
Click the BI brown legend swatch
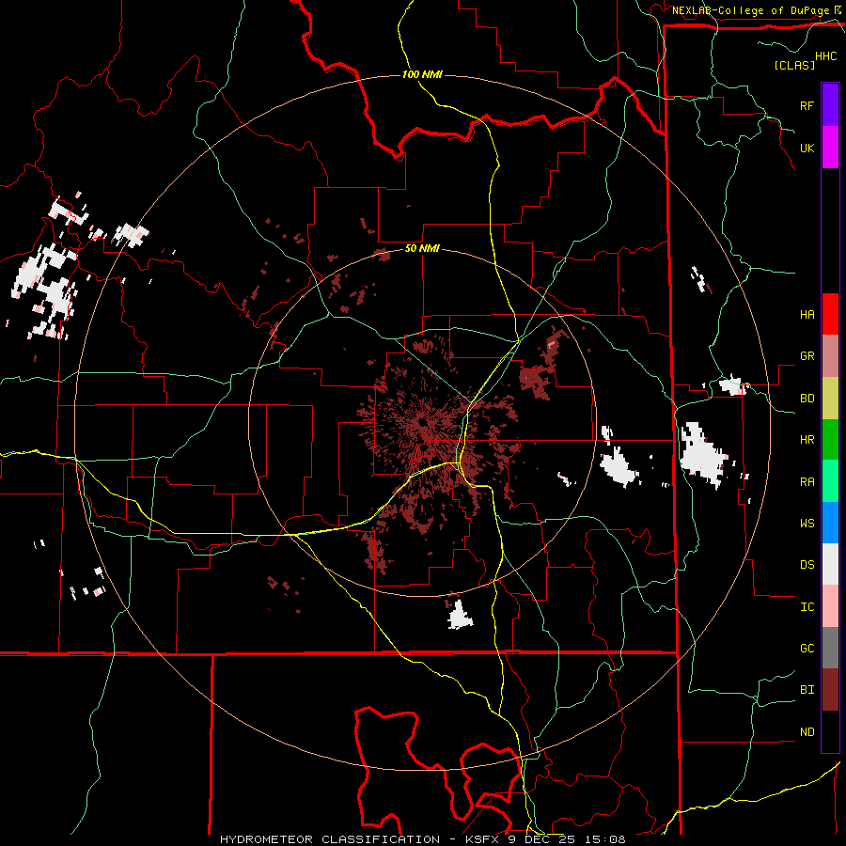pos(830,690)
